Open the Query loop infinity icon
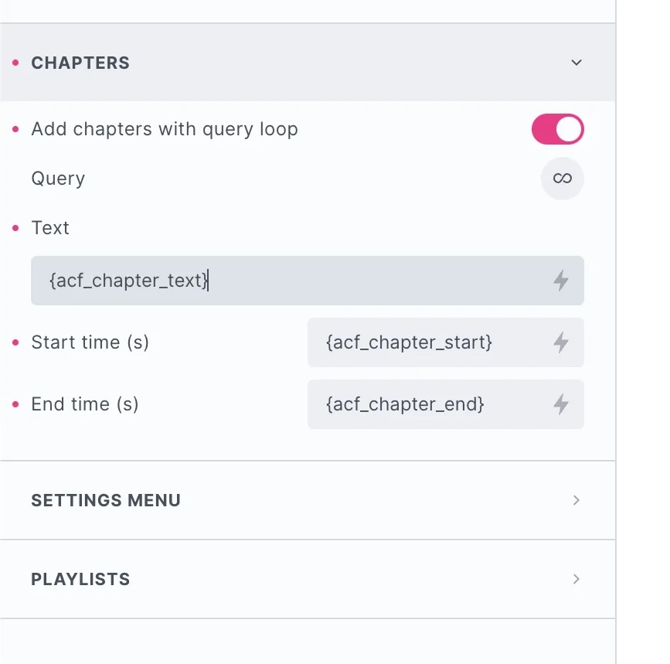This screenshot has width=670, height=664. click(562, 179)
